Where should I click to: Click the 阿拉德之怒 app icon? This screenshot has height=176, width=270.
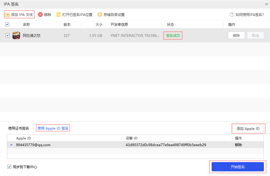[16, 35]
